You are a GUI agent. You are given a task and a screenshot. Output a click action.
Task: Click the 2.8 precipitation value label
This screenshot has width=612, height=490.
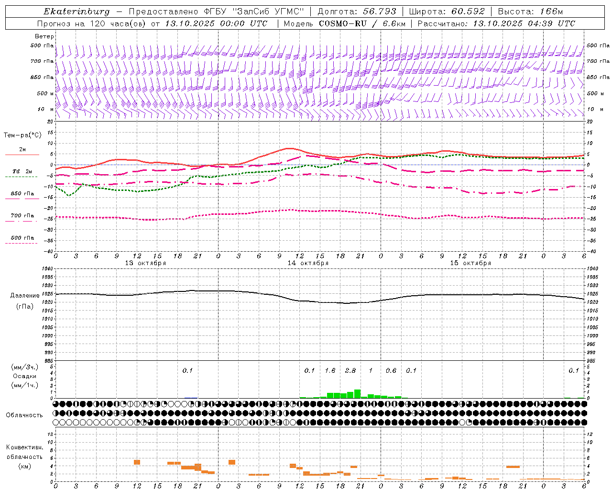click(350, 370)
